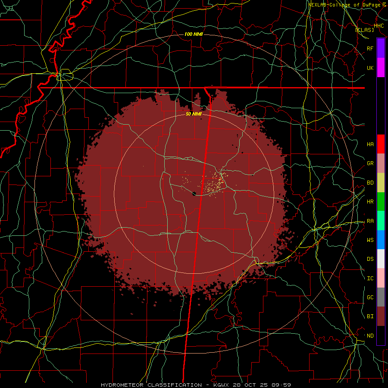This screenshot has width=388, height=388.
Task: Click the HYDROMETEOR CLASSIFICATION caption
Action: click(151, 385)
